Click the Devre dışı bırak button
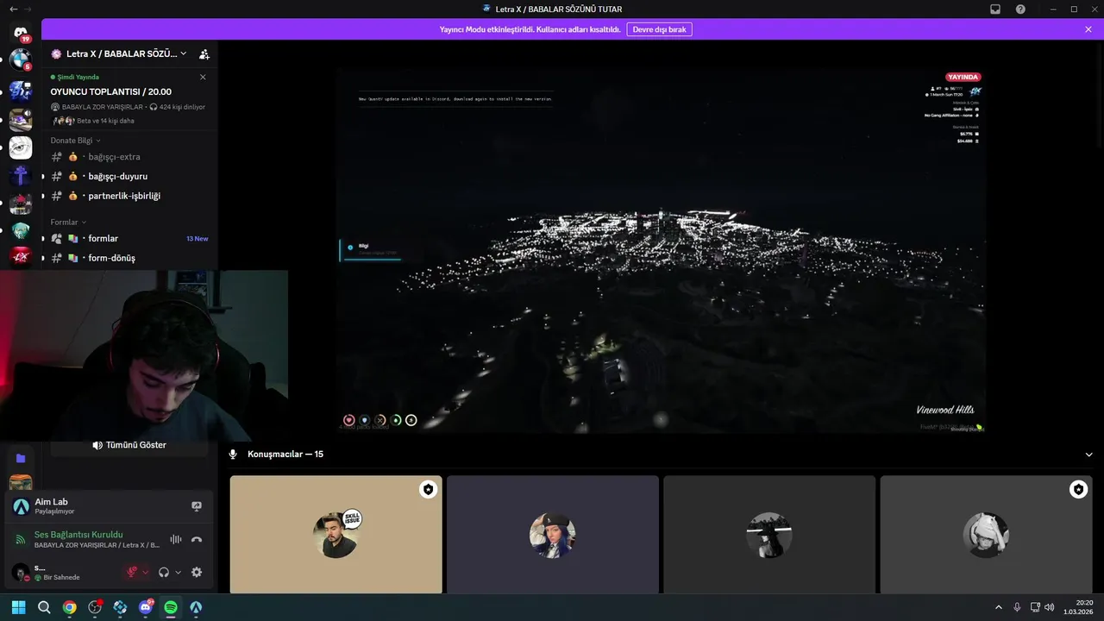The image size is (1104, 621). 659,29
